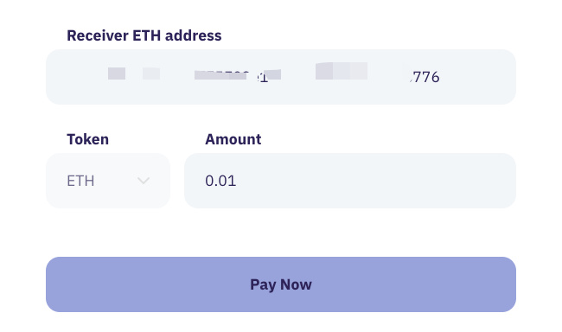This screenshot has height=332, width=562.
Task: Open the ETH token dropdown
Action: [x=108, y=181]
